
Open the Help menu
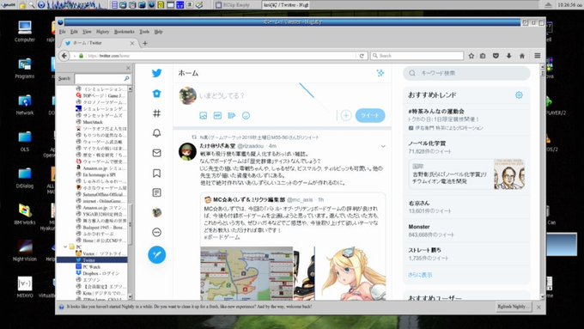158,32
